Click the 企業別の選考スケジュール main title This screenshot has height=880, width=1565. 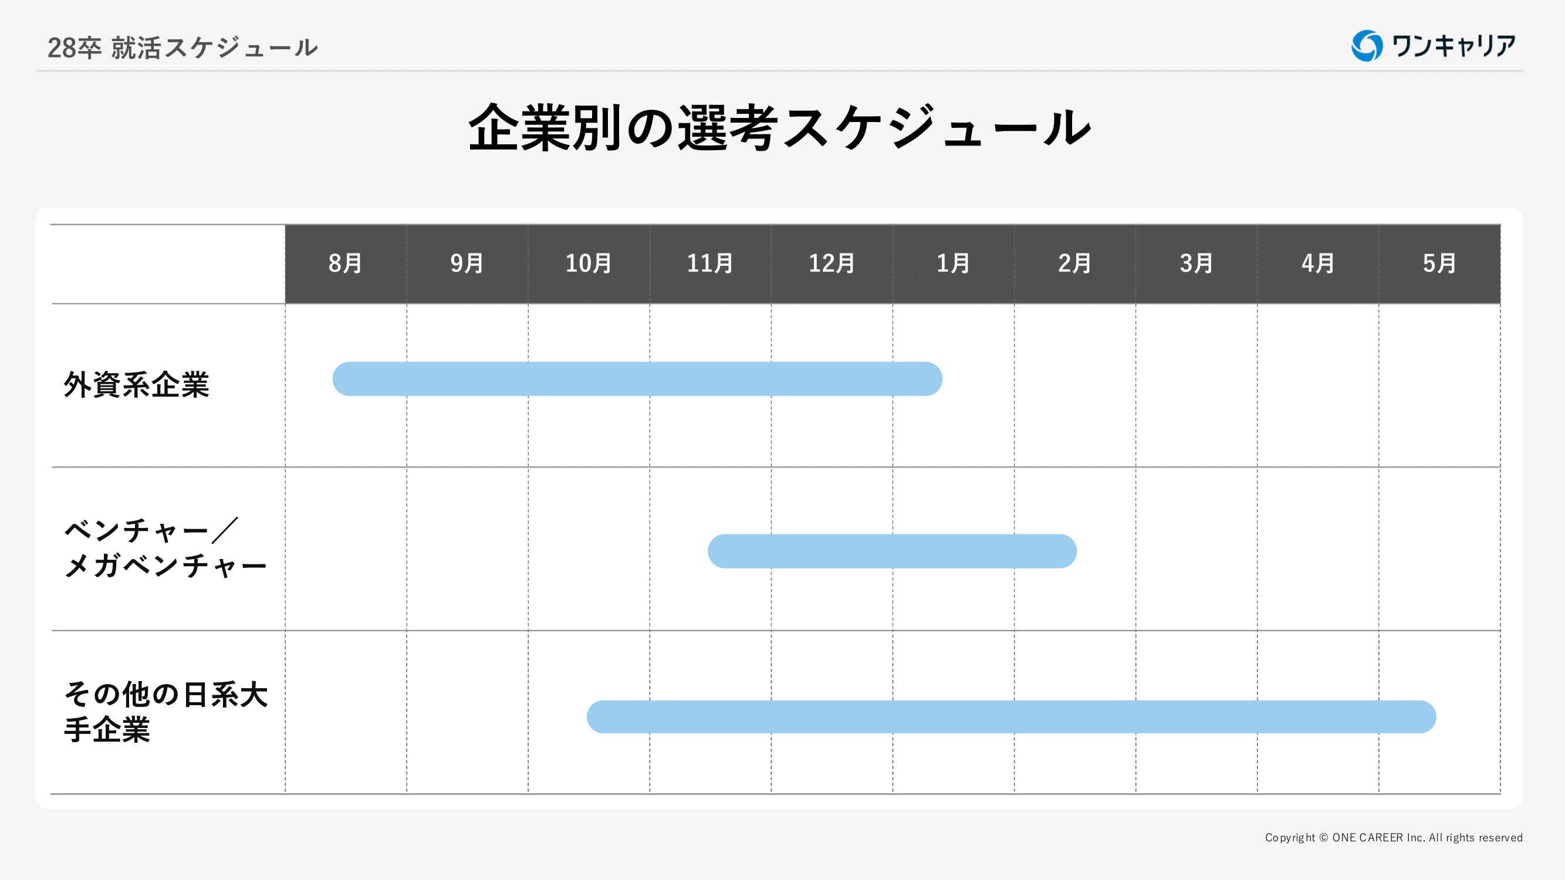click(779, 127)
